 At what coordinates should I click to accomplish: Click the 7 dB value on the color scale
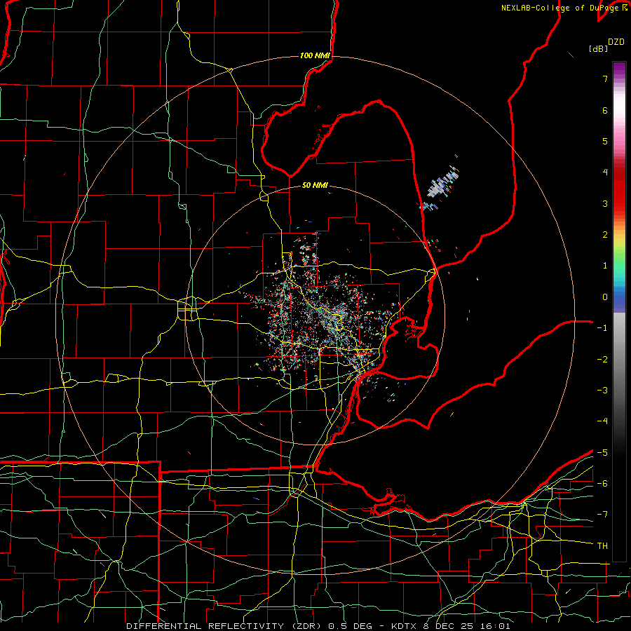605,79
